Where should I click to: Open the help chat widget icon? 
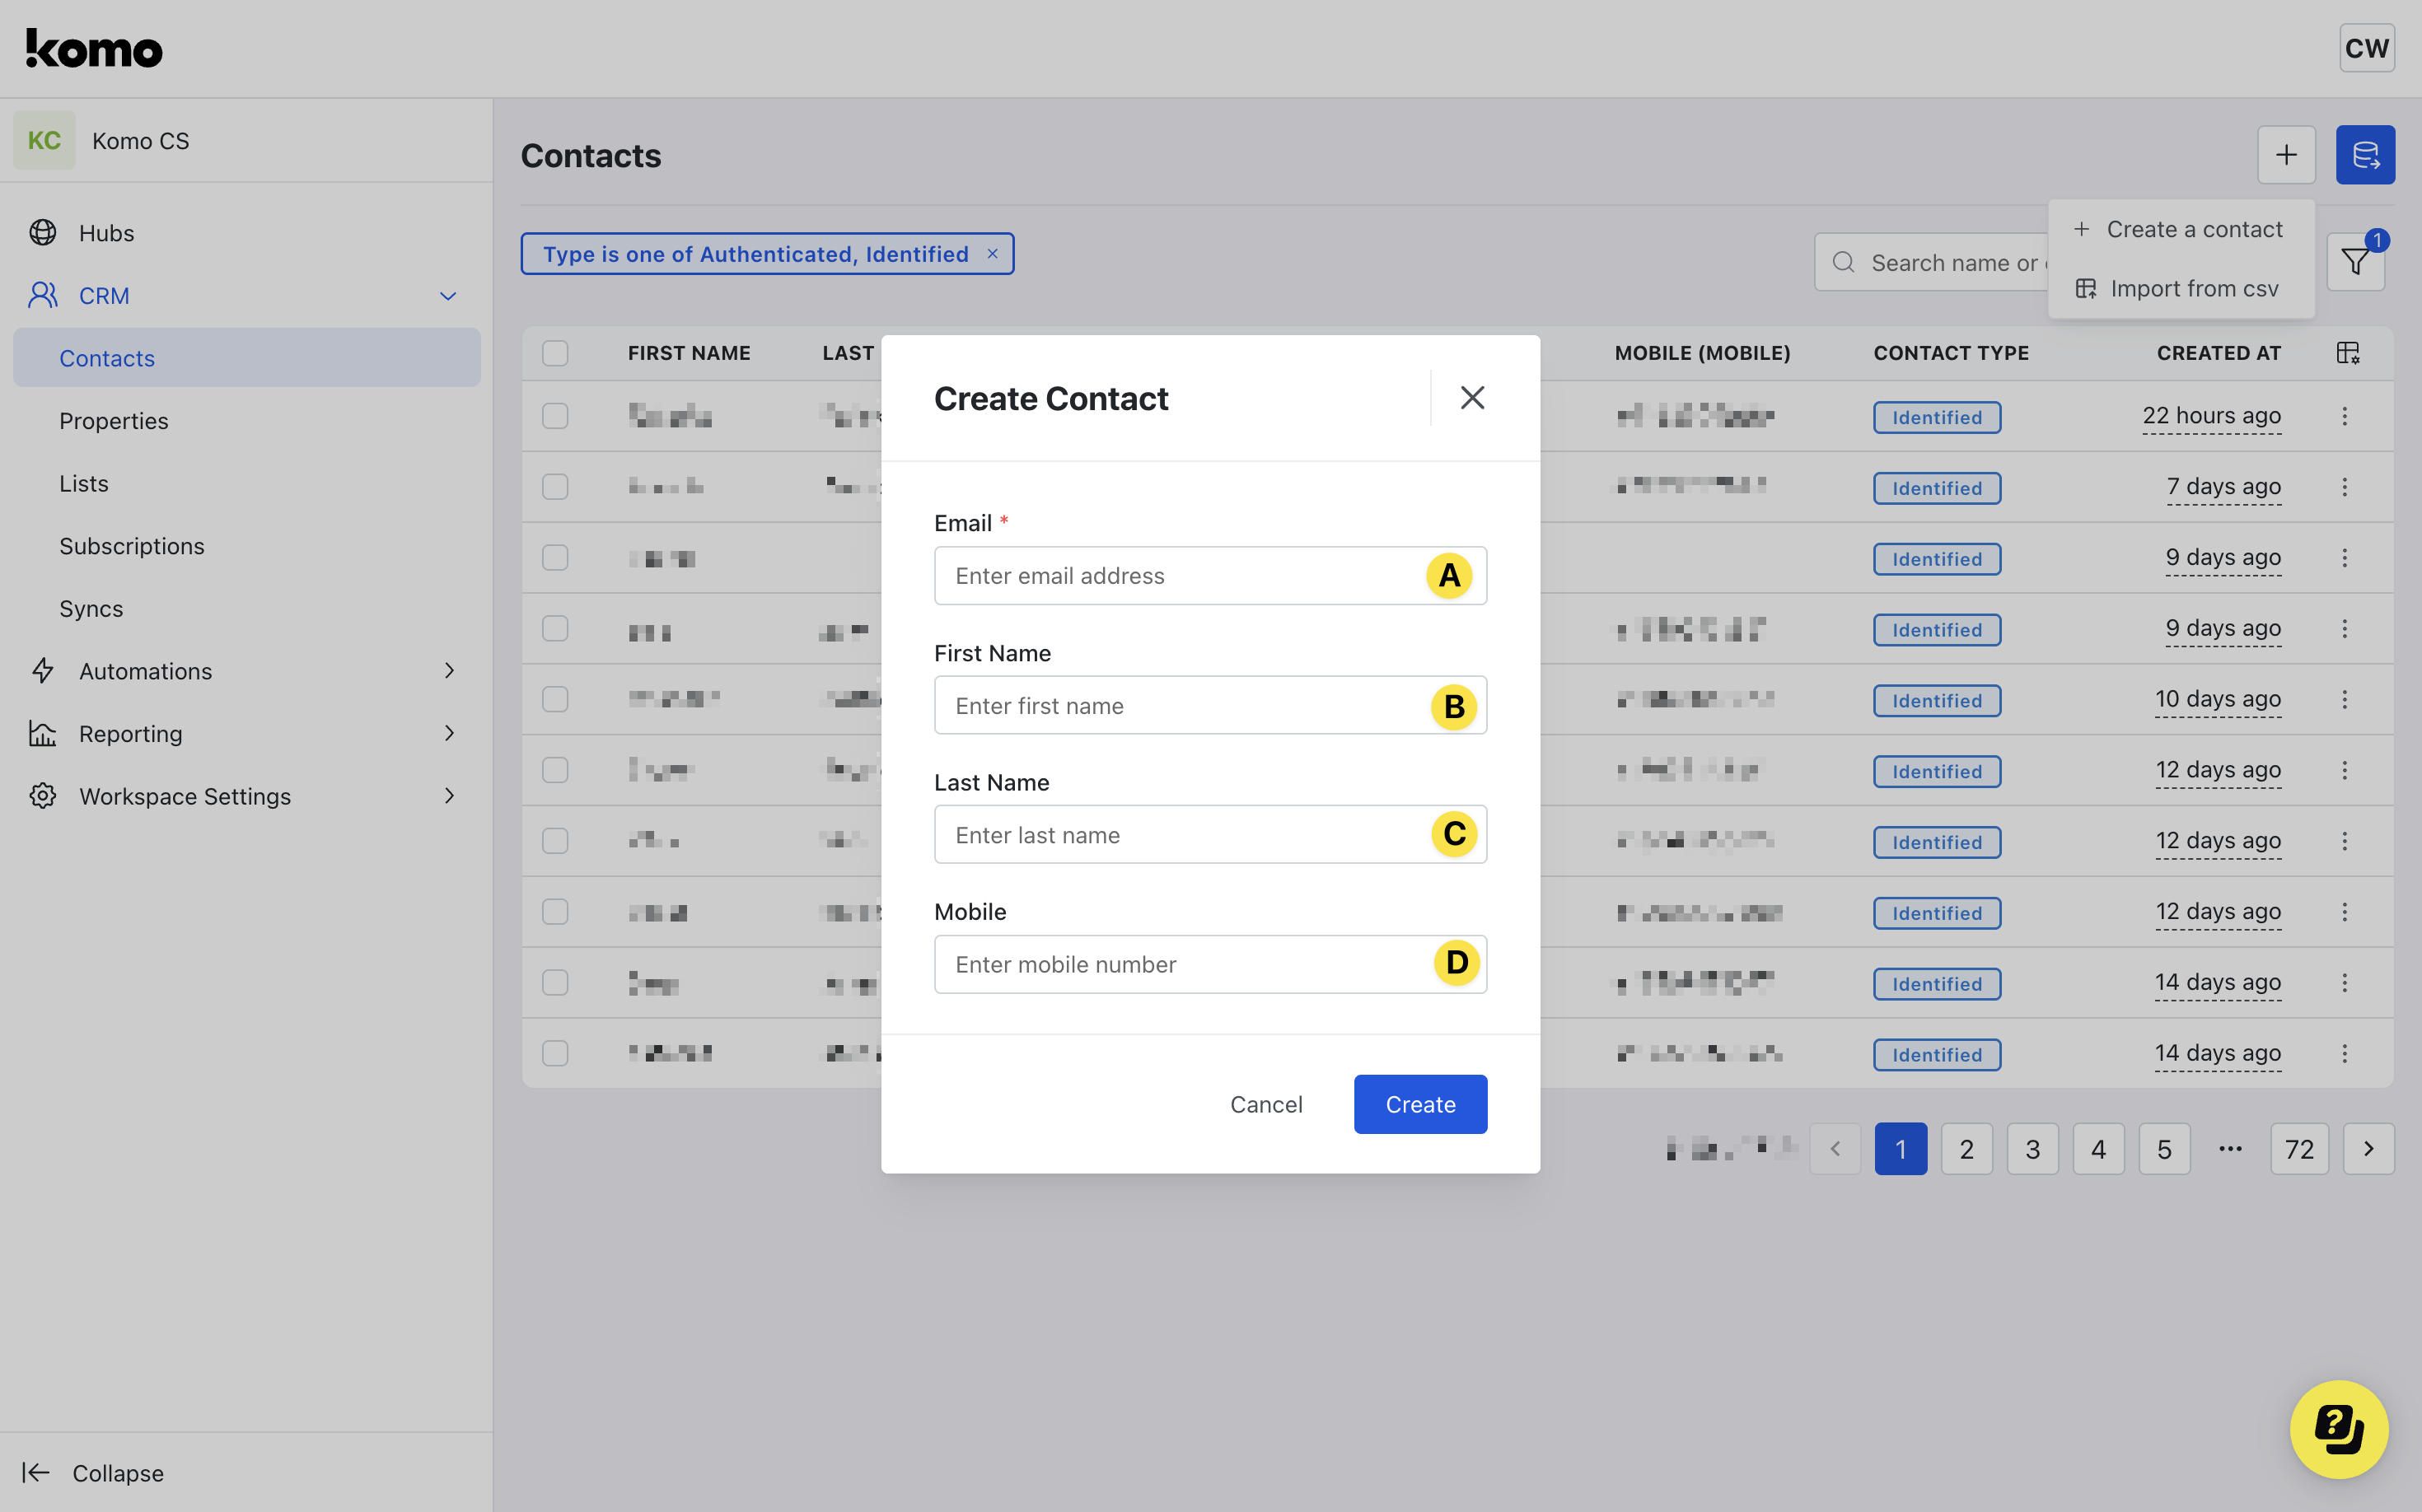(x=2338, y=1428)
